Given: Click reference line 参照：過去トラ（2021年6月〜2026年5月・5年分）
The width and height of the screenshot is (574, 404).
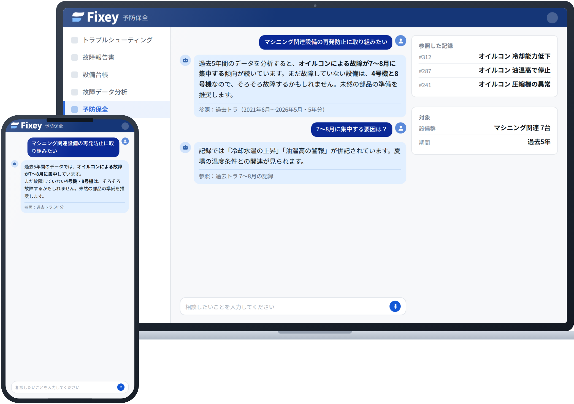Looking at the screenshot, I should [262, 110].
